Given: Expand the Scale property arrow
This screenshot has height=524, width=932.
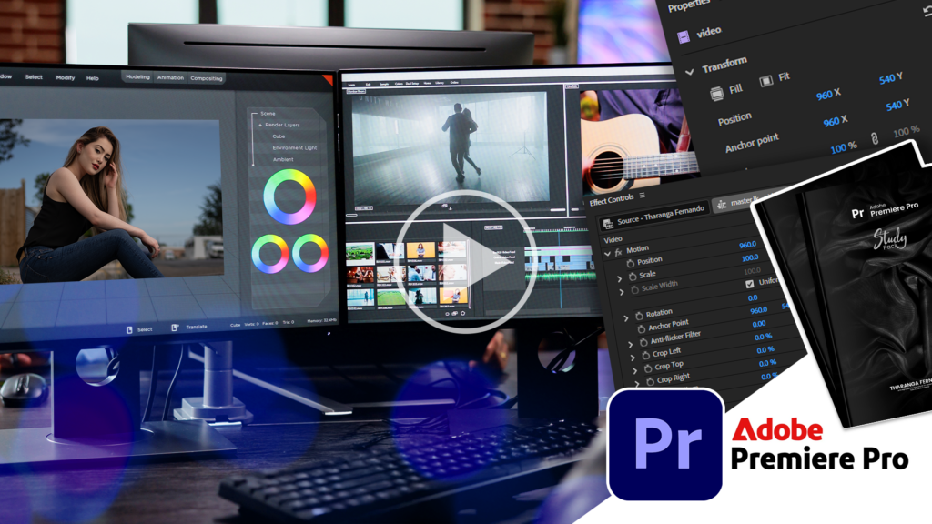Looking at the screenshot, I should pos(621,278).
